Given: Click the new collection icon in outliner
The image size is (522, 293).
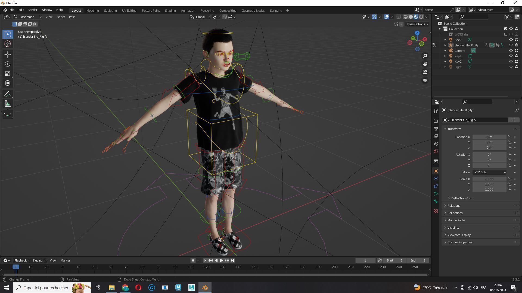Looking at the screenshot, I should coord(517,17).
